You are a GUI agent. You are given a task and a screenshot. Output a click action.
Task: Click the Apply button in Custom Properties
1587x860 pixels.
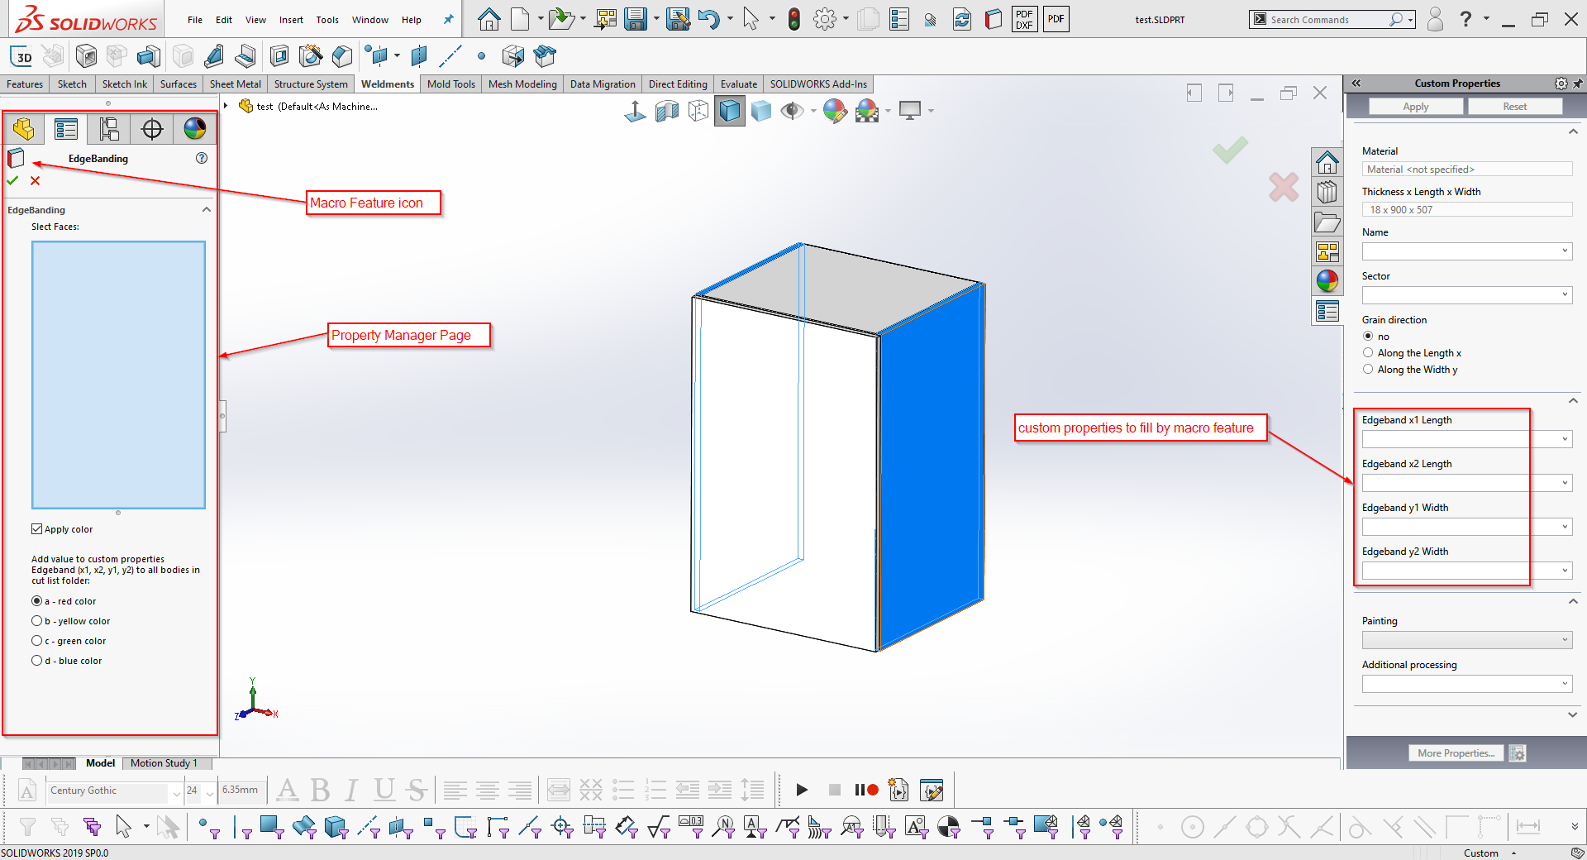1416,107
